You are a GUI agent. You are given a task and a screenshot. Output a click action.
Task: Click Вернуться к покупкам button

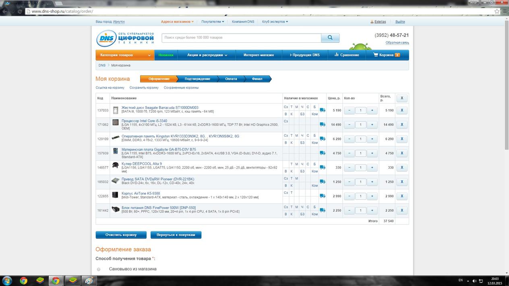(176, 235)
